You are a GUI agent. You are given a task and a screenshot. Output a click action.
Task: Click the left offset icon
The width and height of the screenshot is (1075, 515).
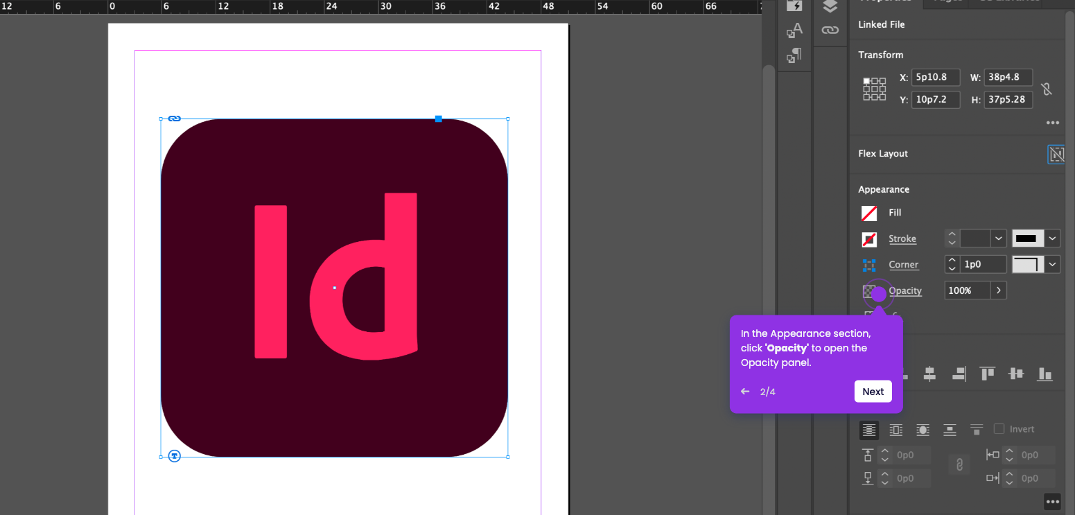(x=993, y=455)
